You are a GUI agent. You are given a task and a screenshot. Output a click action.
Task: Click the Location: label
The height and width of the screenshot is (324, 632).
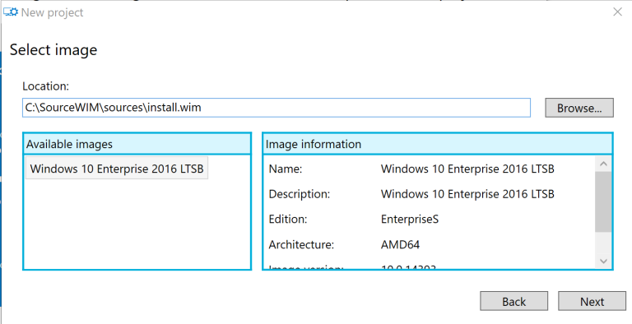[x=46, y=86]
